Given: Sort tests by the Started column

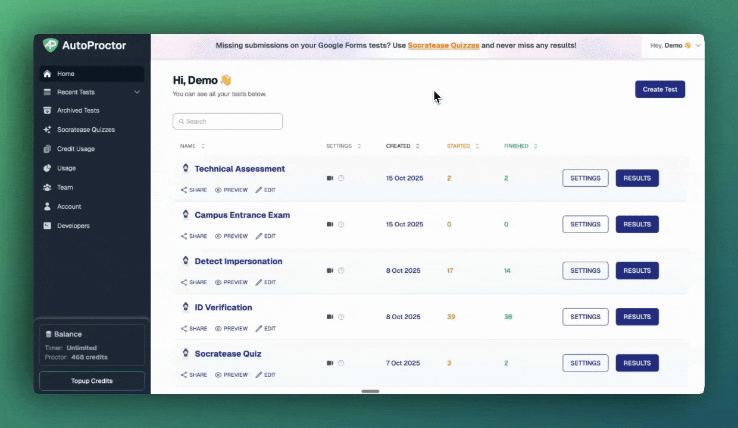Looking at the screenshot, I should click(462, 146).
